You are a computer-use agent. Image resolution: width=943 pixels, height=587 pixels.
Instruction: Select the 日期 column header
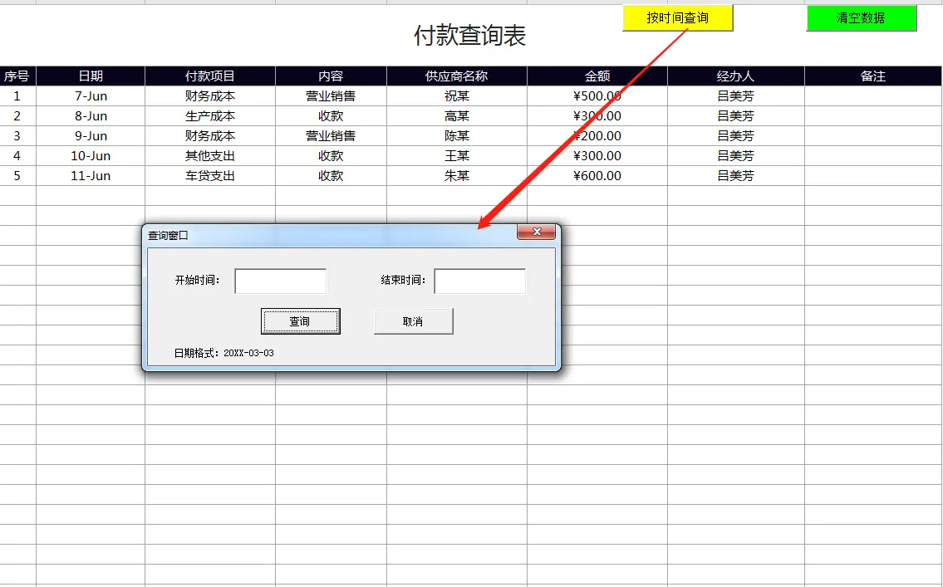[x=91, y=76]
